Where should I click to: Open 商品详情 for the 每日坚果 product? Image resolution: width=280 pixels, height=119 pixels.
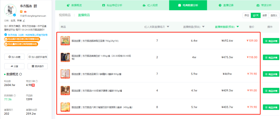click(x=271, y=41)
